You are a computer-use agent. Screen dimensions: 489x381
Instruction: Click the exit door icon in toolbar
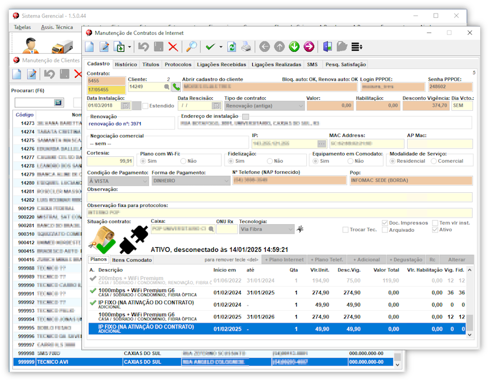point(328,47)
